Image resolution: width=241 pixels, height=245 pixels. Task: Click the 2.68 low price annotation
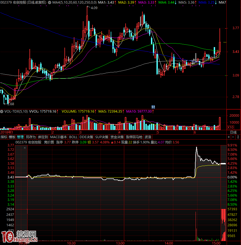[x=11, y=104]
